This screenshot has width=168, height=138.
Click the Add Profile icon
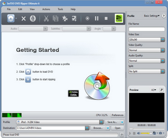pos(74,18)
